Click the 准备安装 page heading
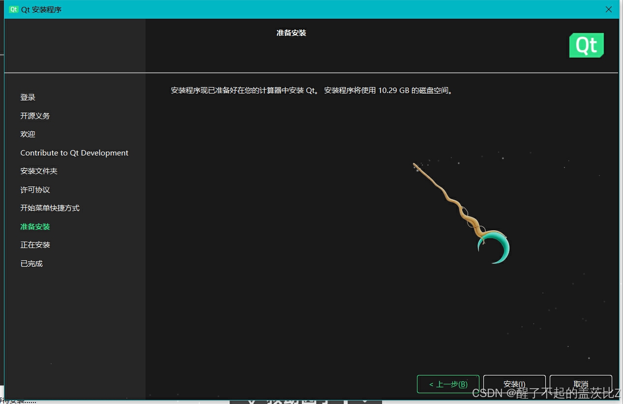 click(x=291, y=33)
